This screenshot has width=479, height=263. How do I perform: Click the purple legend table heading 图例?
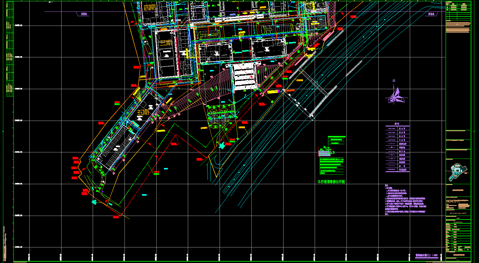pos(397,124)
